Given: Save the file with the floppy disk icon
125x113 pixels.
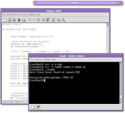Looking at the screenshot, I should click(x=14, y=20).
